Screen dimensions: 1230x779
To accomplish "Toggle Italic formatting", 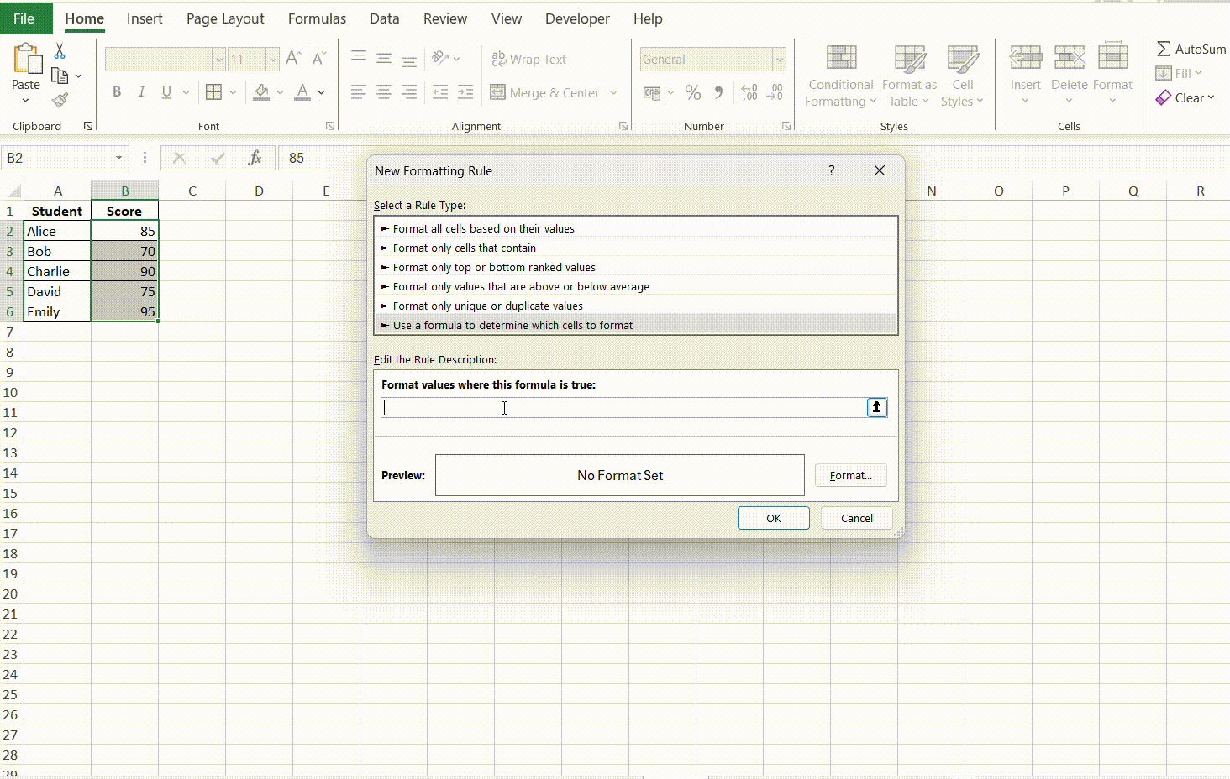I will pos(141,91).
